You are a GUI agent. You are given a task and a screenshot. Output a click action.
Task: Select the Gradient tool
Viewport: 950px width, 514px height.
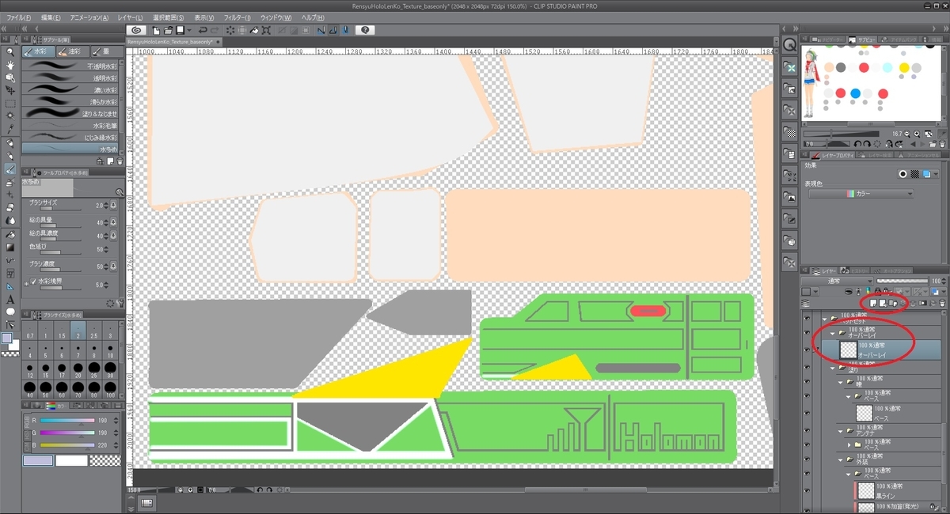10,247
